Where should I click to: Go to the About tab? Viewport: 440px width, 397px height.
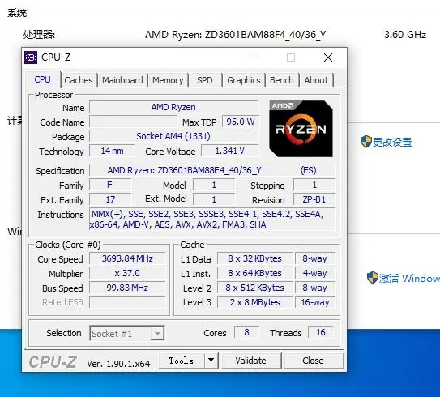[316, 80]
